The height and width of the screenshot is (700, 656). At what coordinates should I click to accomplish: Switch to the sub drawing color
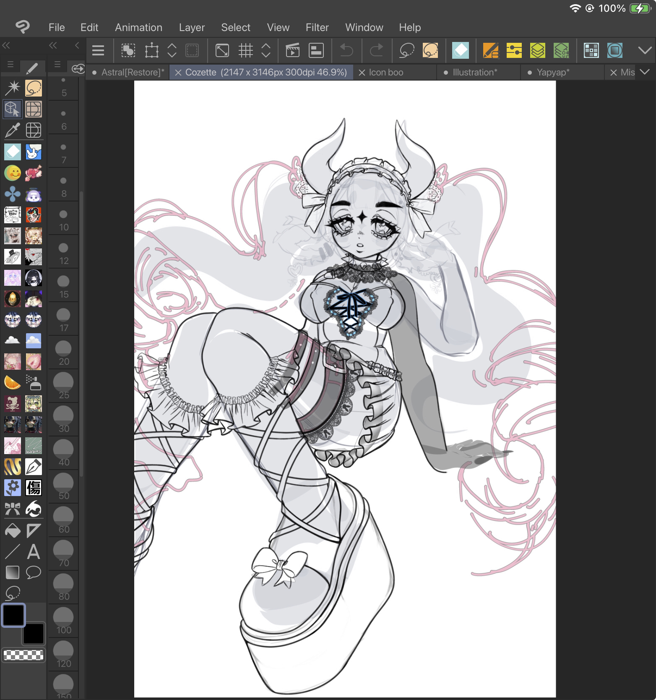[34, 633]
